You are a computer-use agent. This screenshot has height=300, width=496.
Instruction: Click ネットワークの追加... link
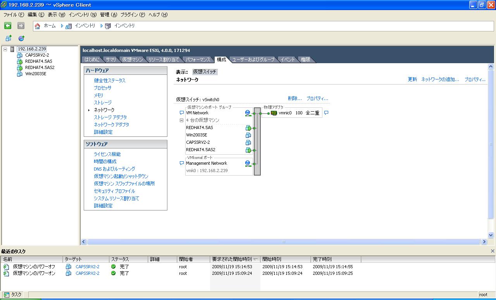tap(440, 79)
